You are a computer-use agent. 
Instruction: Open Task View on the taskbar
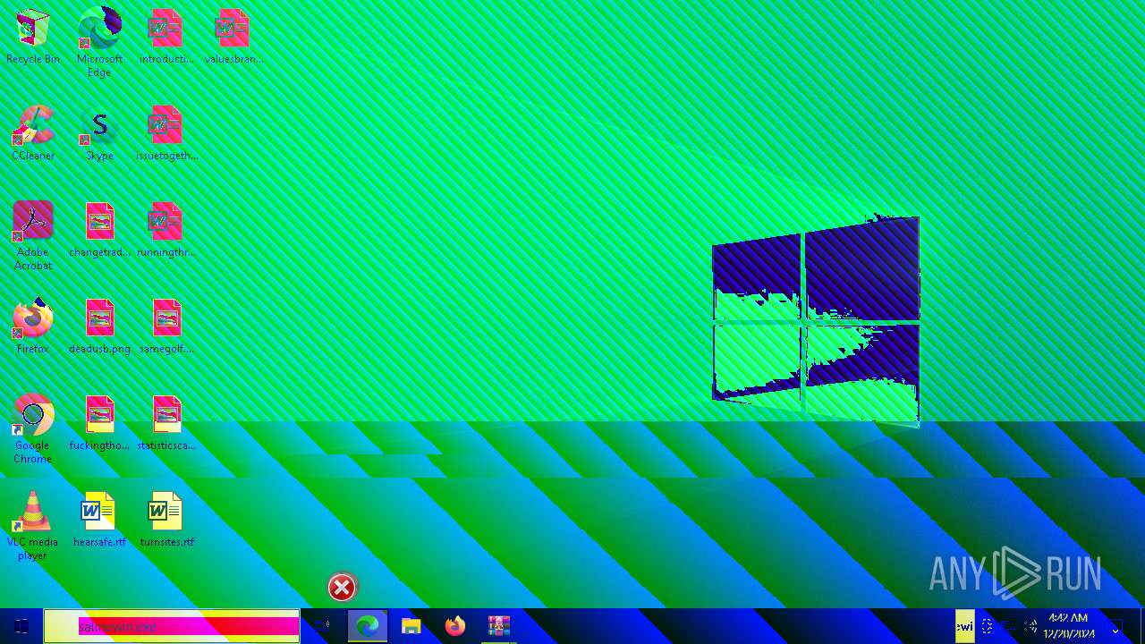point(323,626)
